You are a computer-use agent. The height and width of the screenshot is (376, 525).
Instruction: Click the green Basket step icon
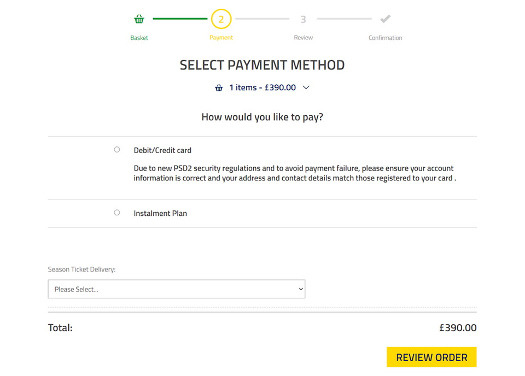pyautogui.click(x=139, y=19)
